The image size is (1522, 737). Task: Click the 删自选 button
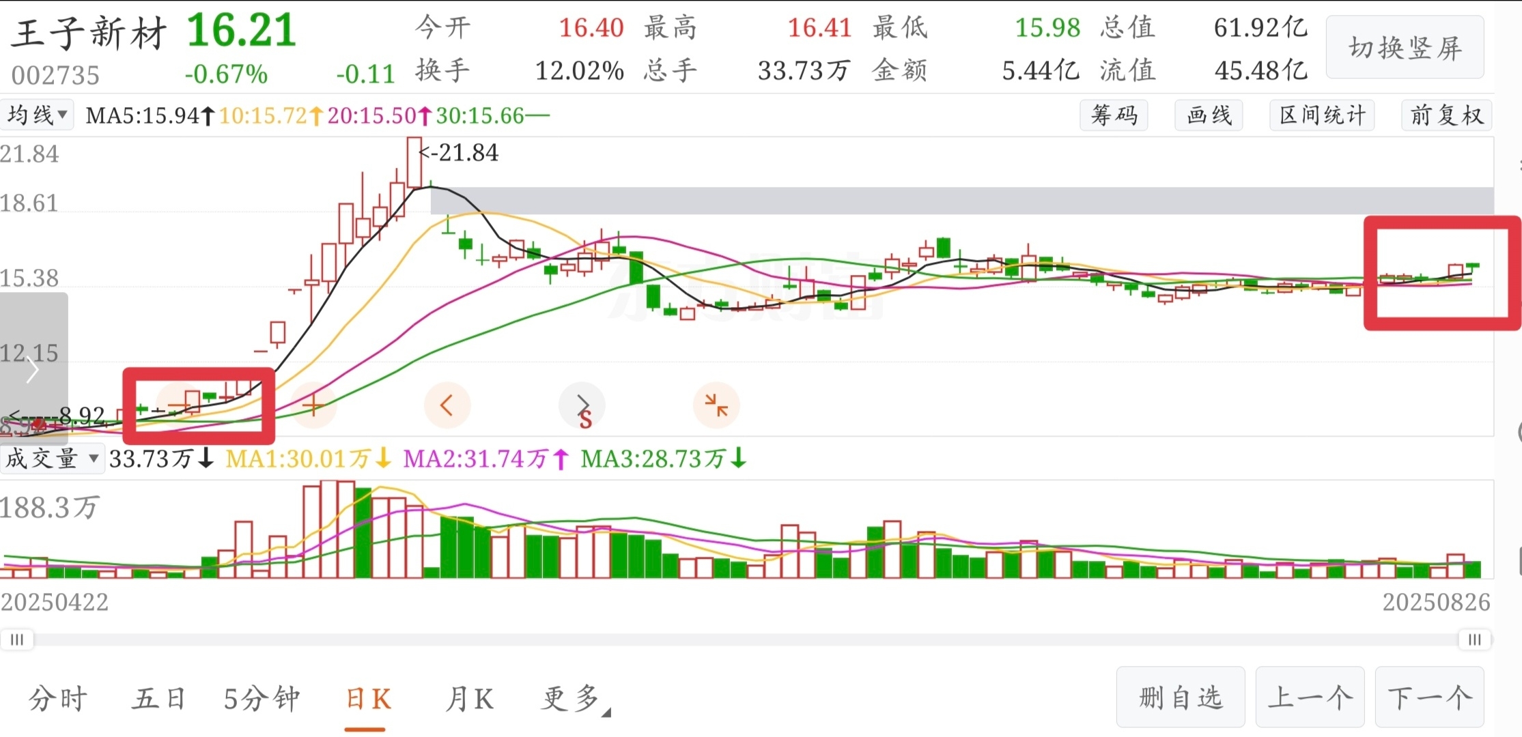(1181, 697)
